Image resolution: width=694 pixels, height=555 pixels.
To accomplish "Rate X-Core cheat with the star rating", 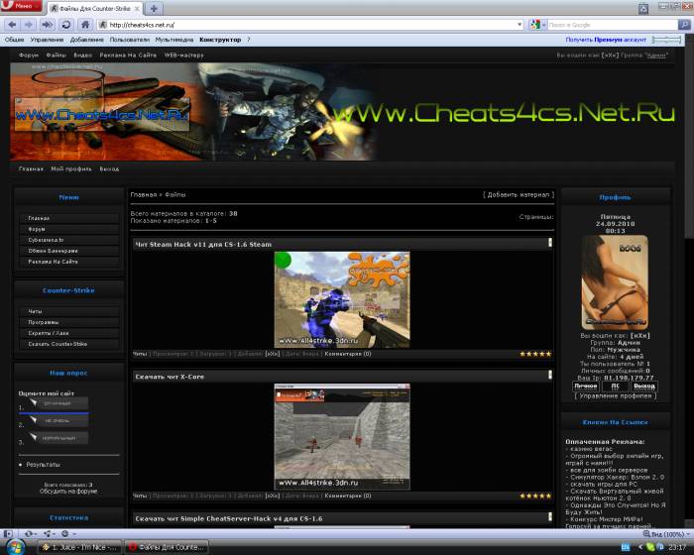I will [x=535, y=496].
